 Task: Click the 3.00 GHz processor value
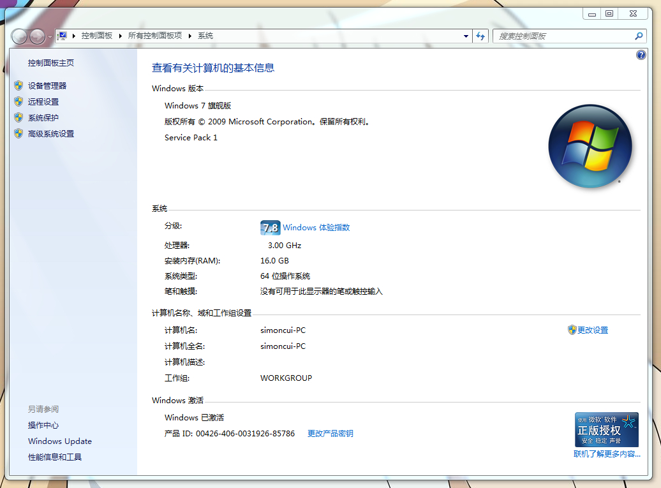[285, 246]
